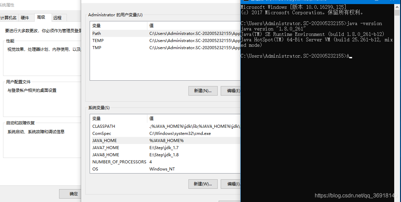Open the 硬件 tab in System Properties
The image size is (401, 202).
coord(25,18)
